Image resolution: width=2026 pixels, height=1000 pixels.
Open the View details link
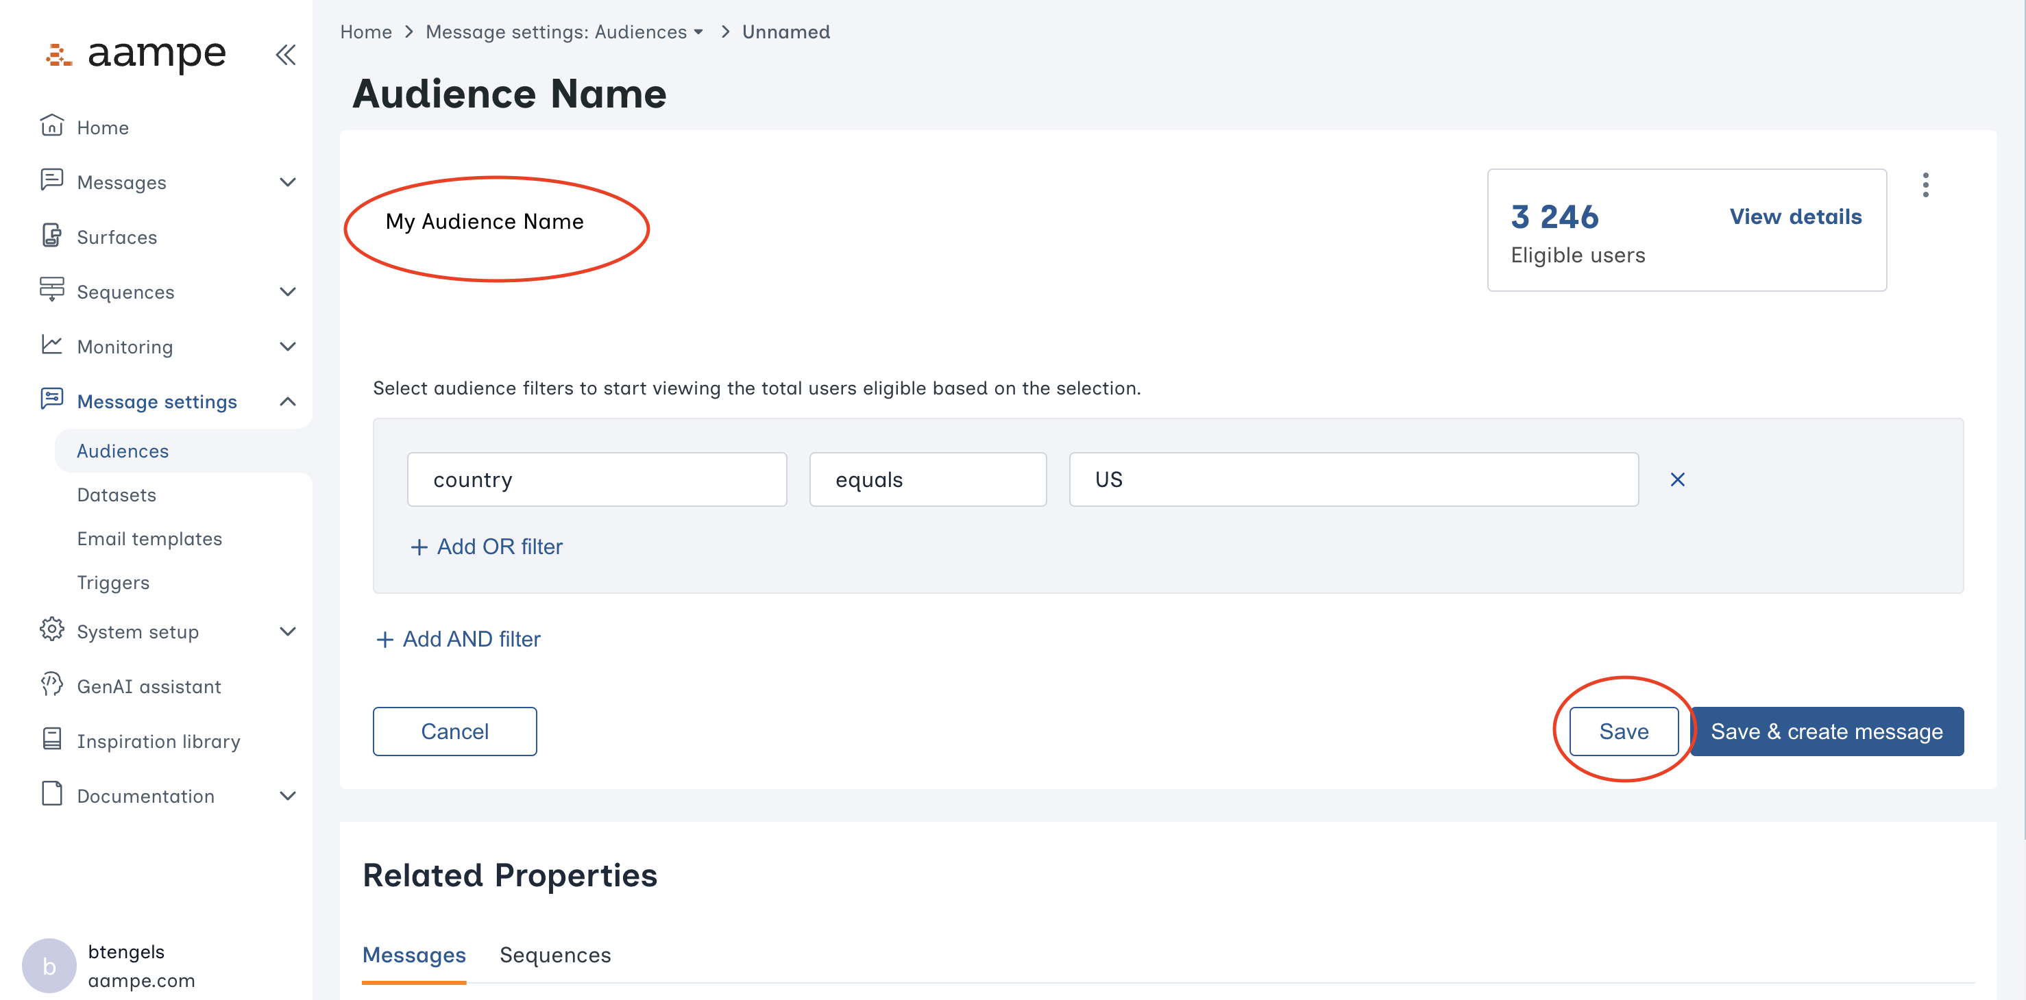coord(1795,216)
